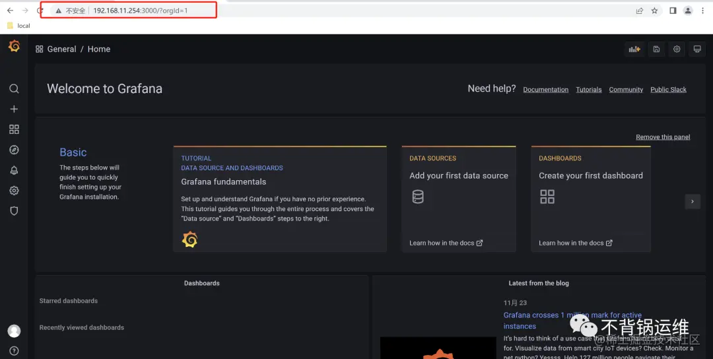Viewport: 713px width, 359px height.
Task: Click the blog post thumbnail image
Action: (x=438, y=348)
